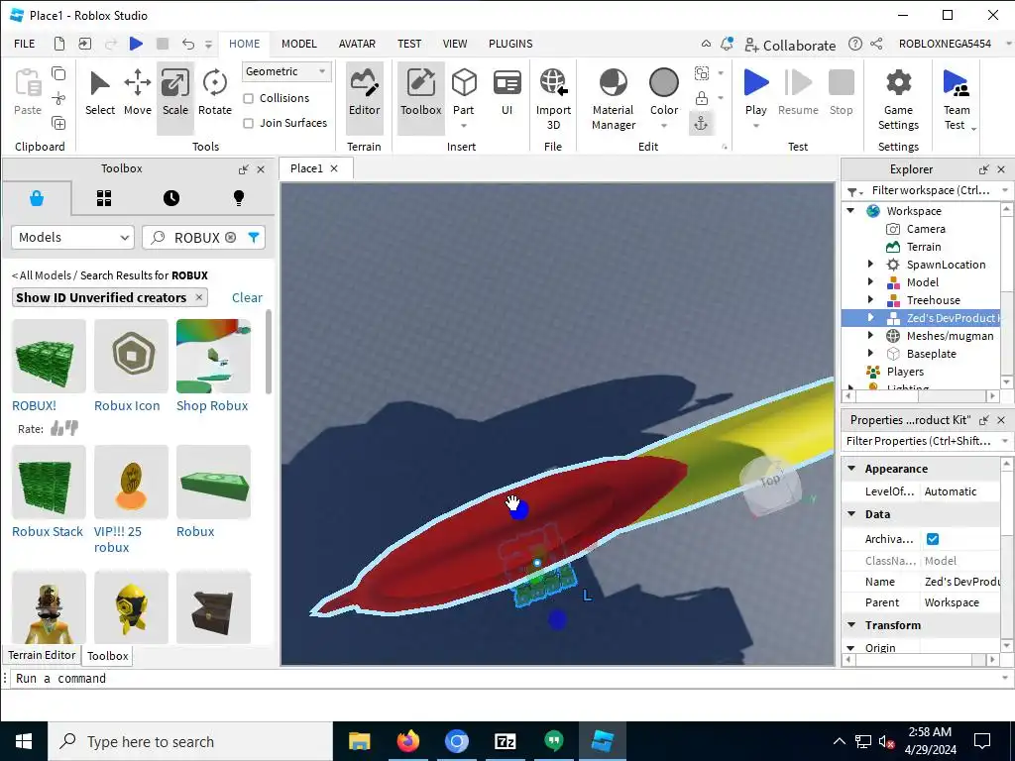1015x761 pixels.
Task: Expand the Baseplate tree node
Action: click(870, 354)
